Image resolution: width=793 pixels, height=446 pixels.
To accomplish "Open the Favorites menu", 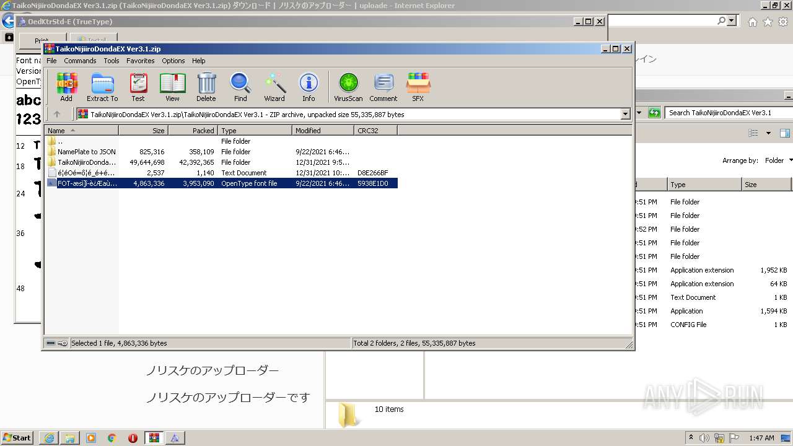I will [141, 61].
